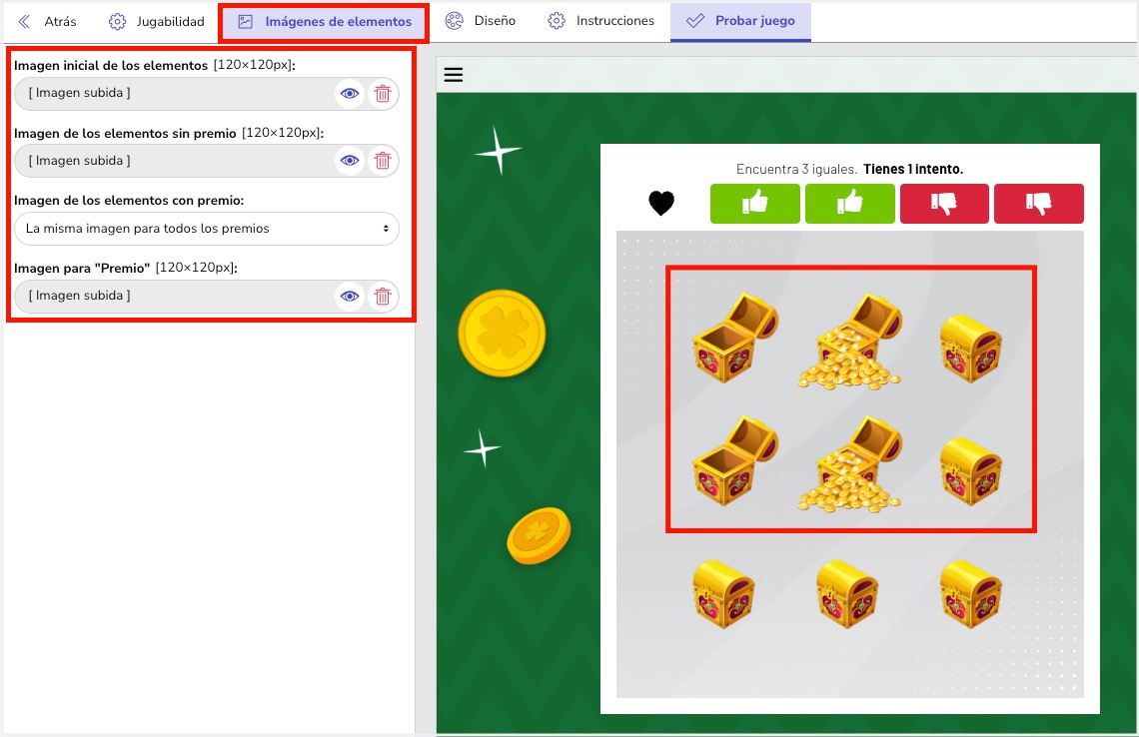Click the last red thumbs-down indicator
Viewport: 1139px width, 737px height.
tap(1038, 204)
